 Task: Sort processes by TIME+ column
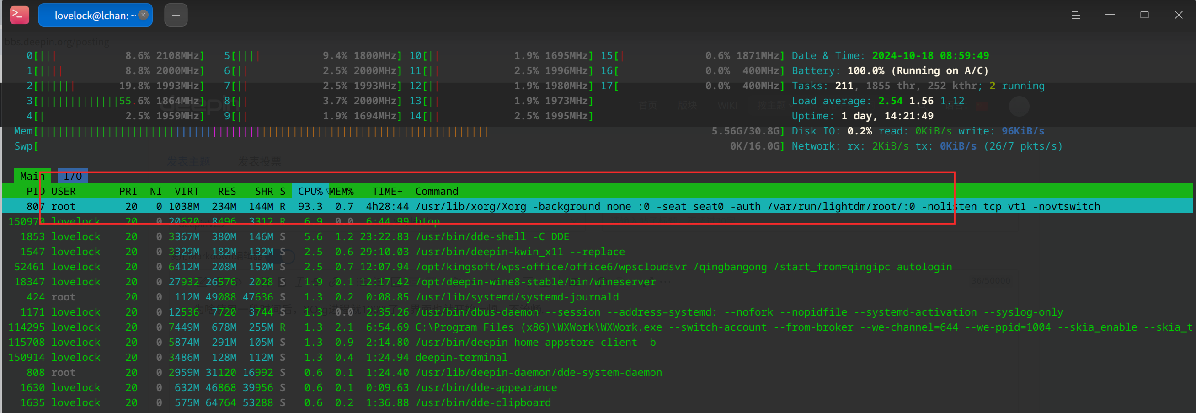tap(387, 191)
